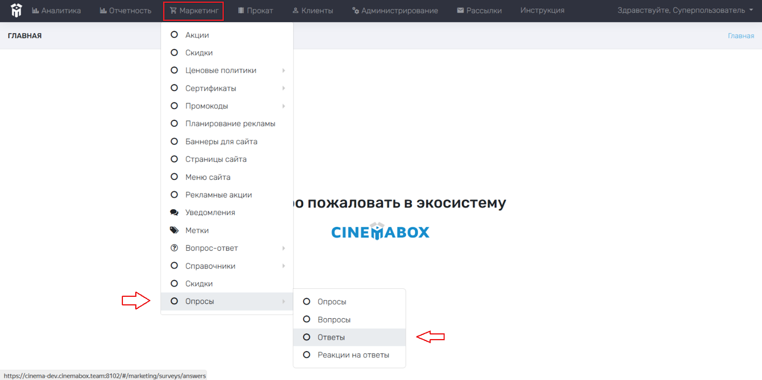Open the Инструкция link in the navbar
The width and height of the screenshot is (762, 380).
tap(542, 10)
